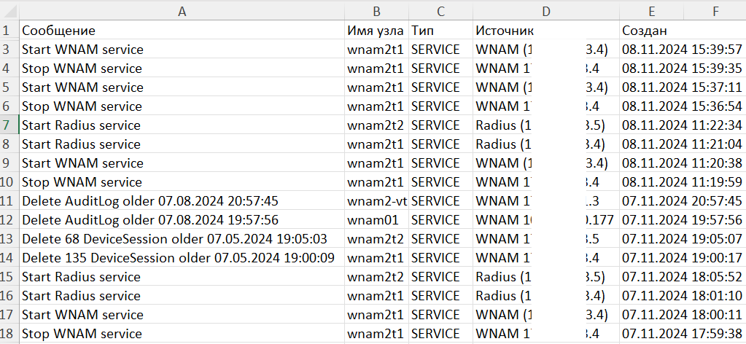Select the "wnam2-vt" cell in row 11
Screen dimensions: 746x344
376,201
